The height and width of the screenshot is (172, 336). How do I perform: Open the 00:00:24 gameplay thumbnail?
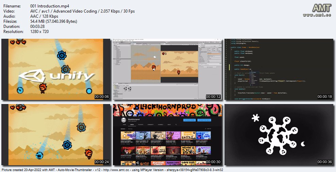pyautogui.click(x=55, y=135)
